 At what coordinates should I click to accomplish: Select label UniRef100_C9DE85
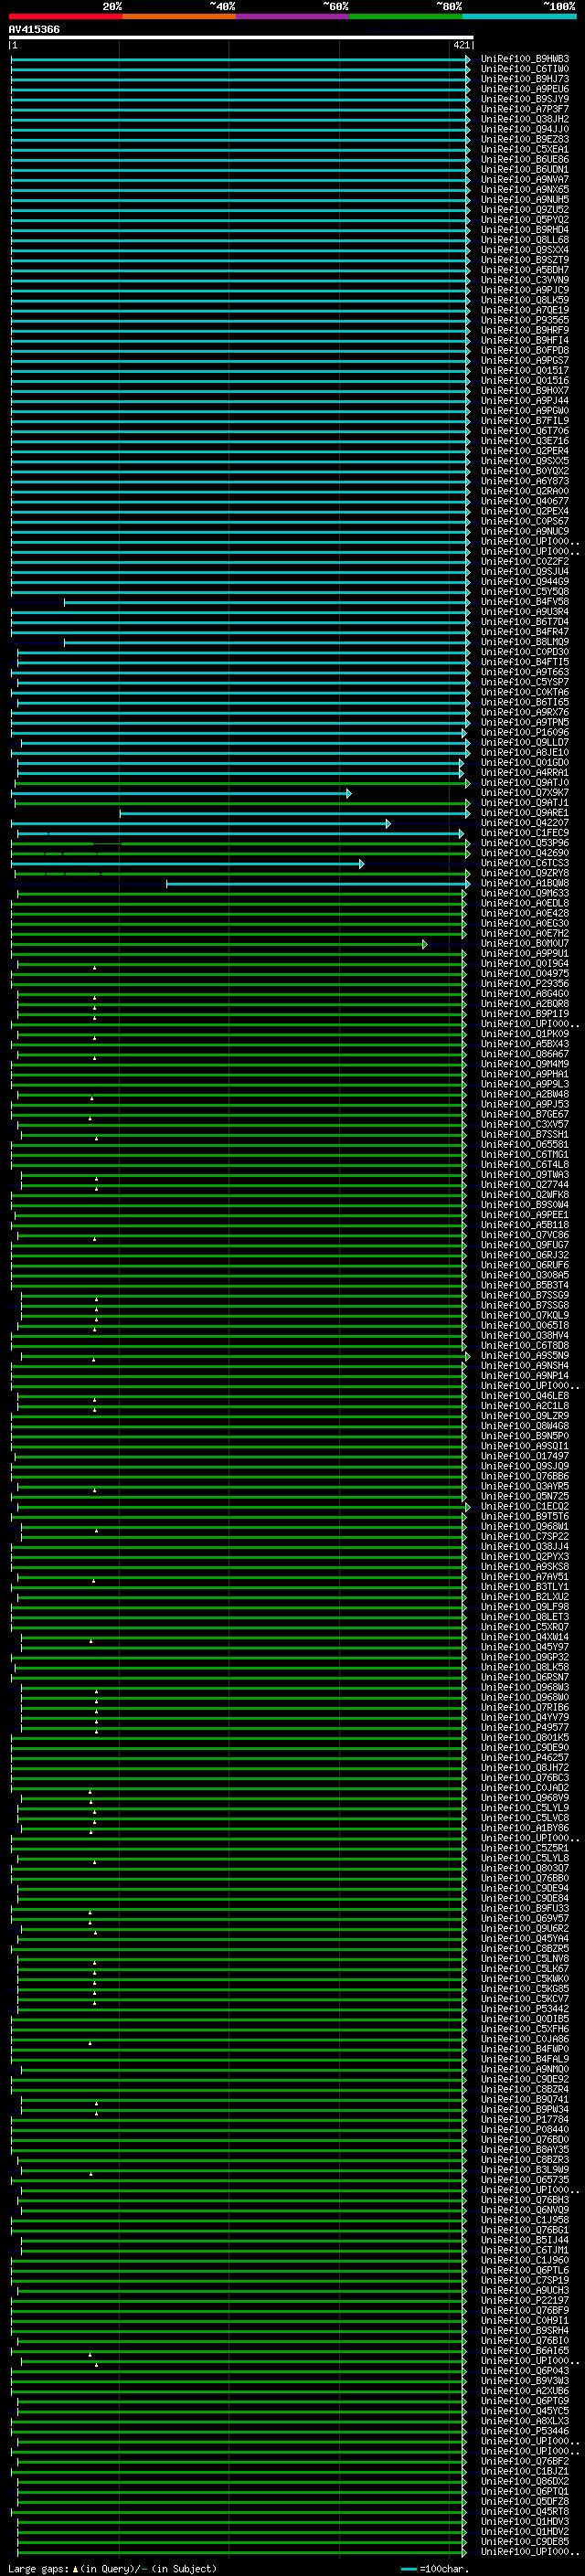click(525, 2541)
